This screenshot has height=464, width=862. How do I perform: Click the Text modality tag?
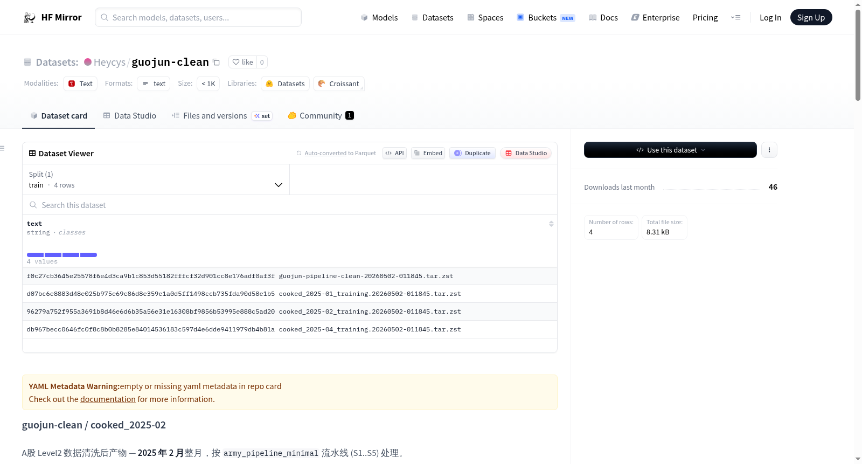[x=80, y=84]
